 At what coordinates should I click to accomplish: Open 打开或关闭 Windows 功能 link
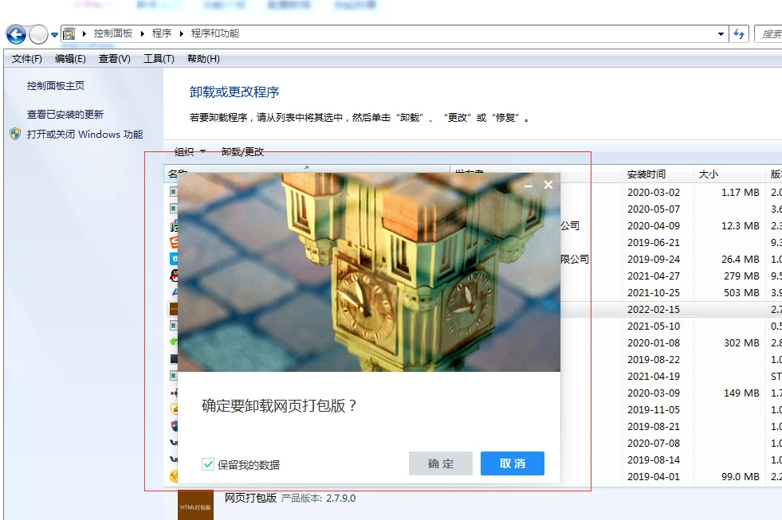pyautogui.click(x=84, y=134)
